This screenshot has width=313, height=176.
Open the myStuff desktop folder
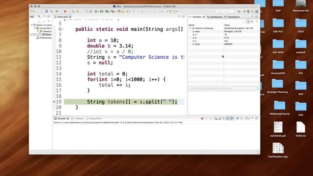pos(301,46)
